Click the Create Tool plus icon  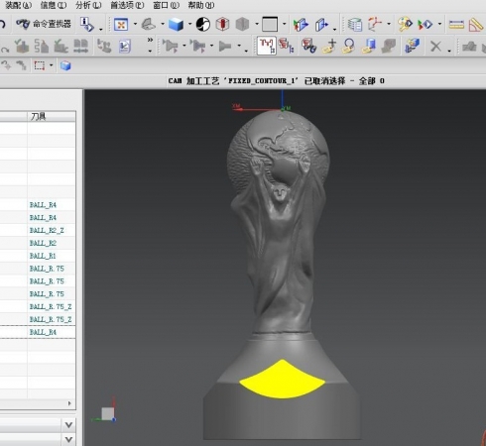point(329,46)
